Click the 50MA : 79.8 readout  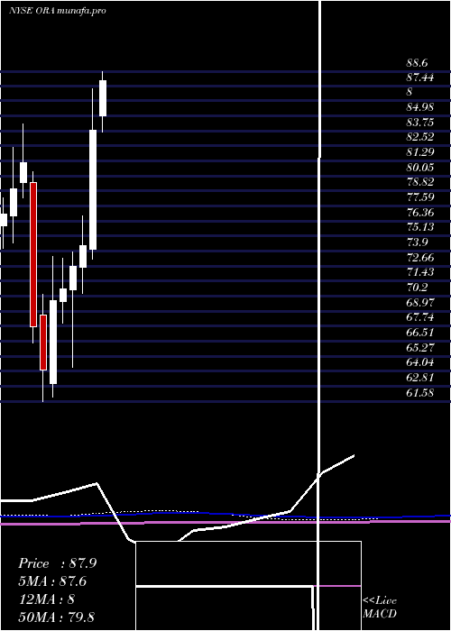click(56, 617)
